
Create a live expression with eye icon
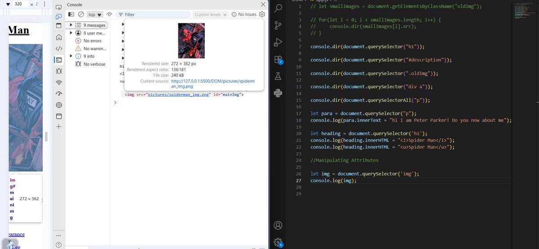[109, 14]
